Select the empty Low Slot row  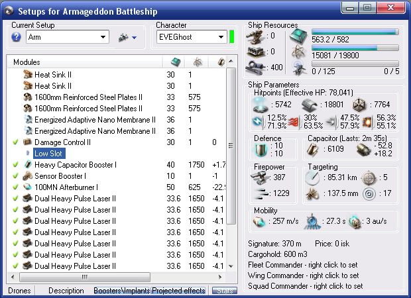tap(49, 154)
